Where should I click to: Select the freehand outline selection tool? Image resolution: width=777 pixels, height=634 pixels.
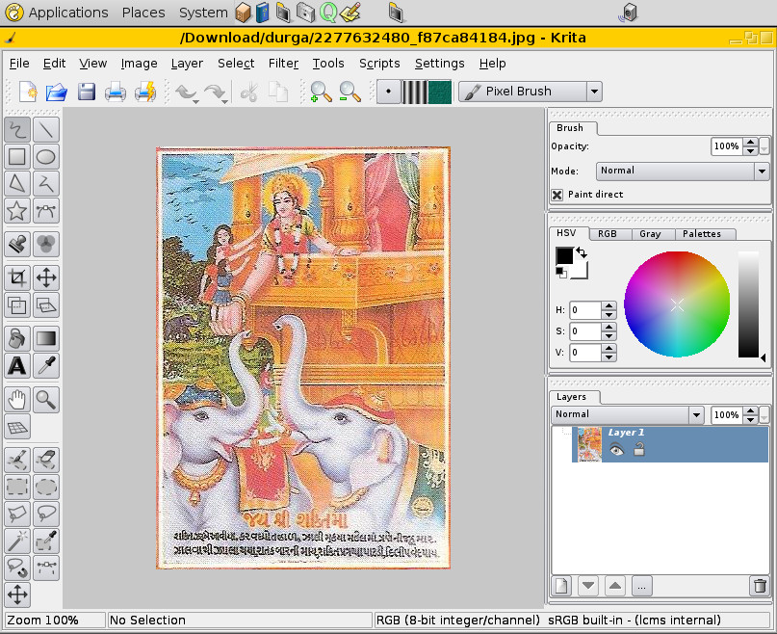pyautogui.click(x=46, y=514)
